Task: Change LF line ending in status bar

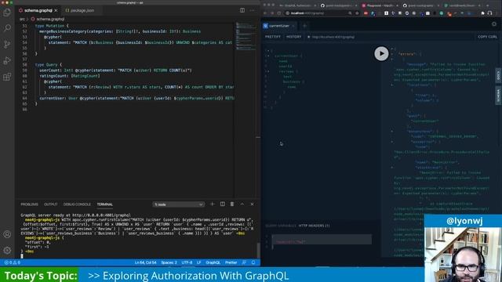Action: (198, 262)
